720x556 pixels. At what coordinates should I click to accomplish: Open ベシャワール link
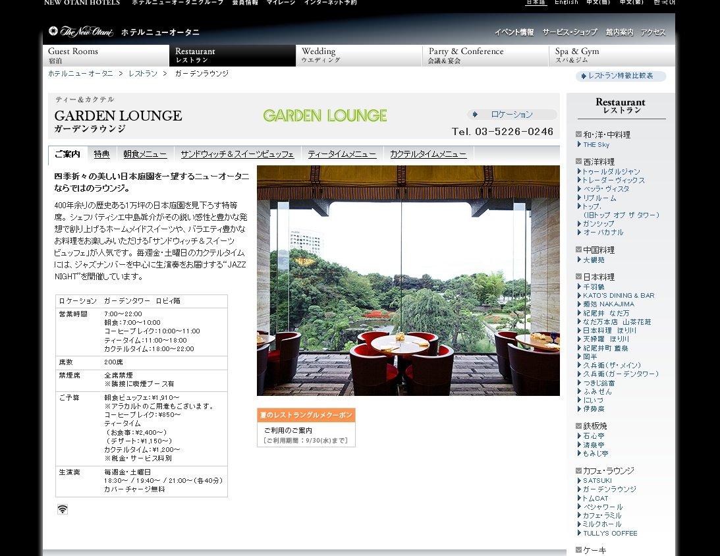pos(603,507)
